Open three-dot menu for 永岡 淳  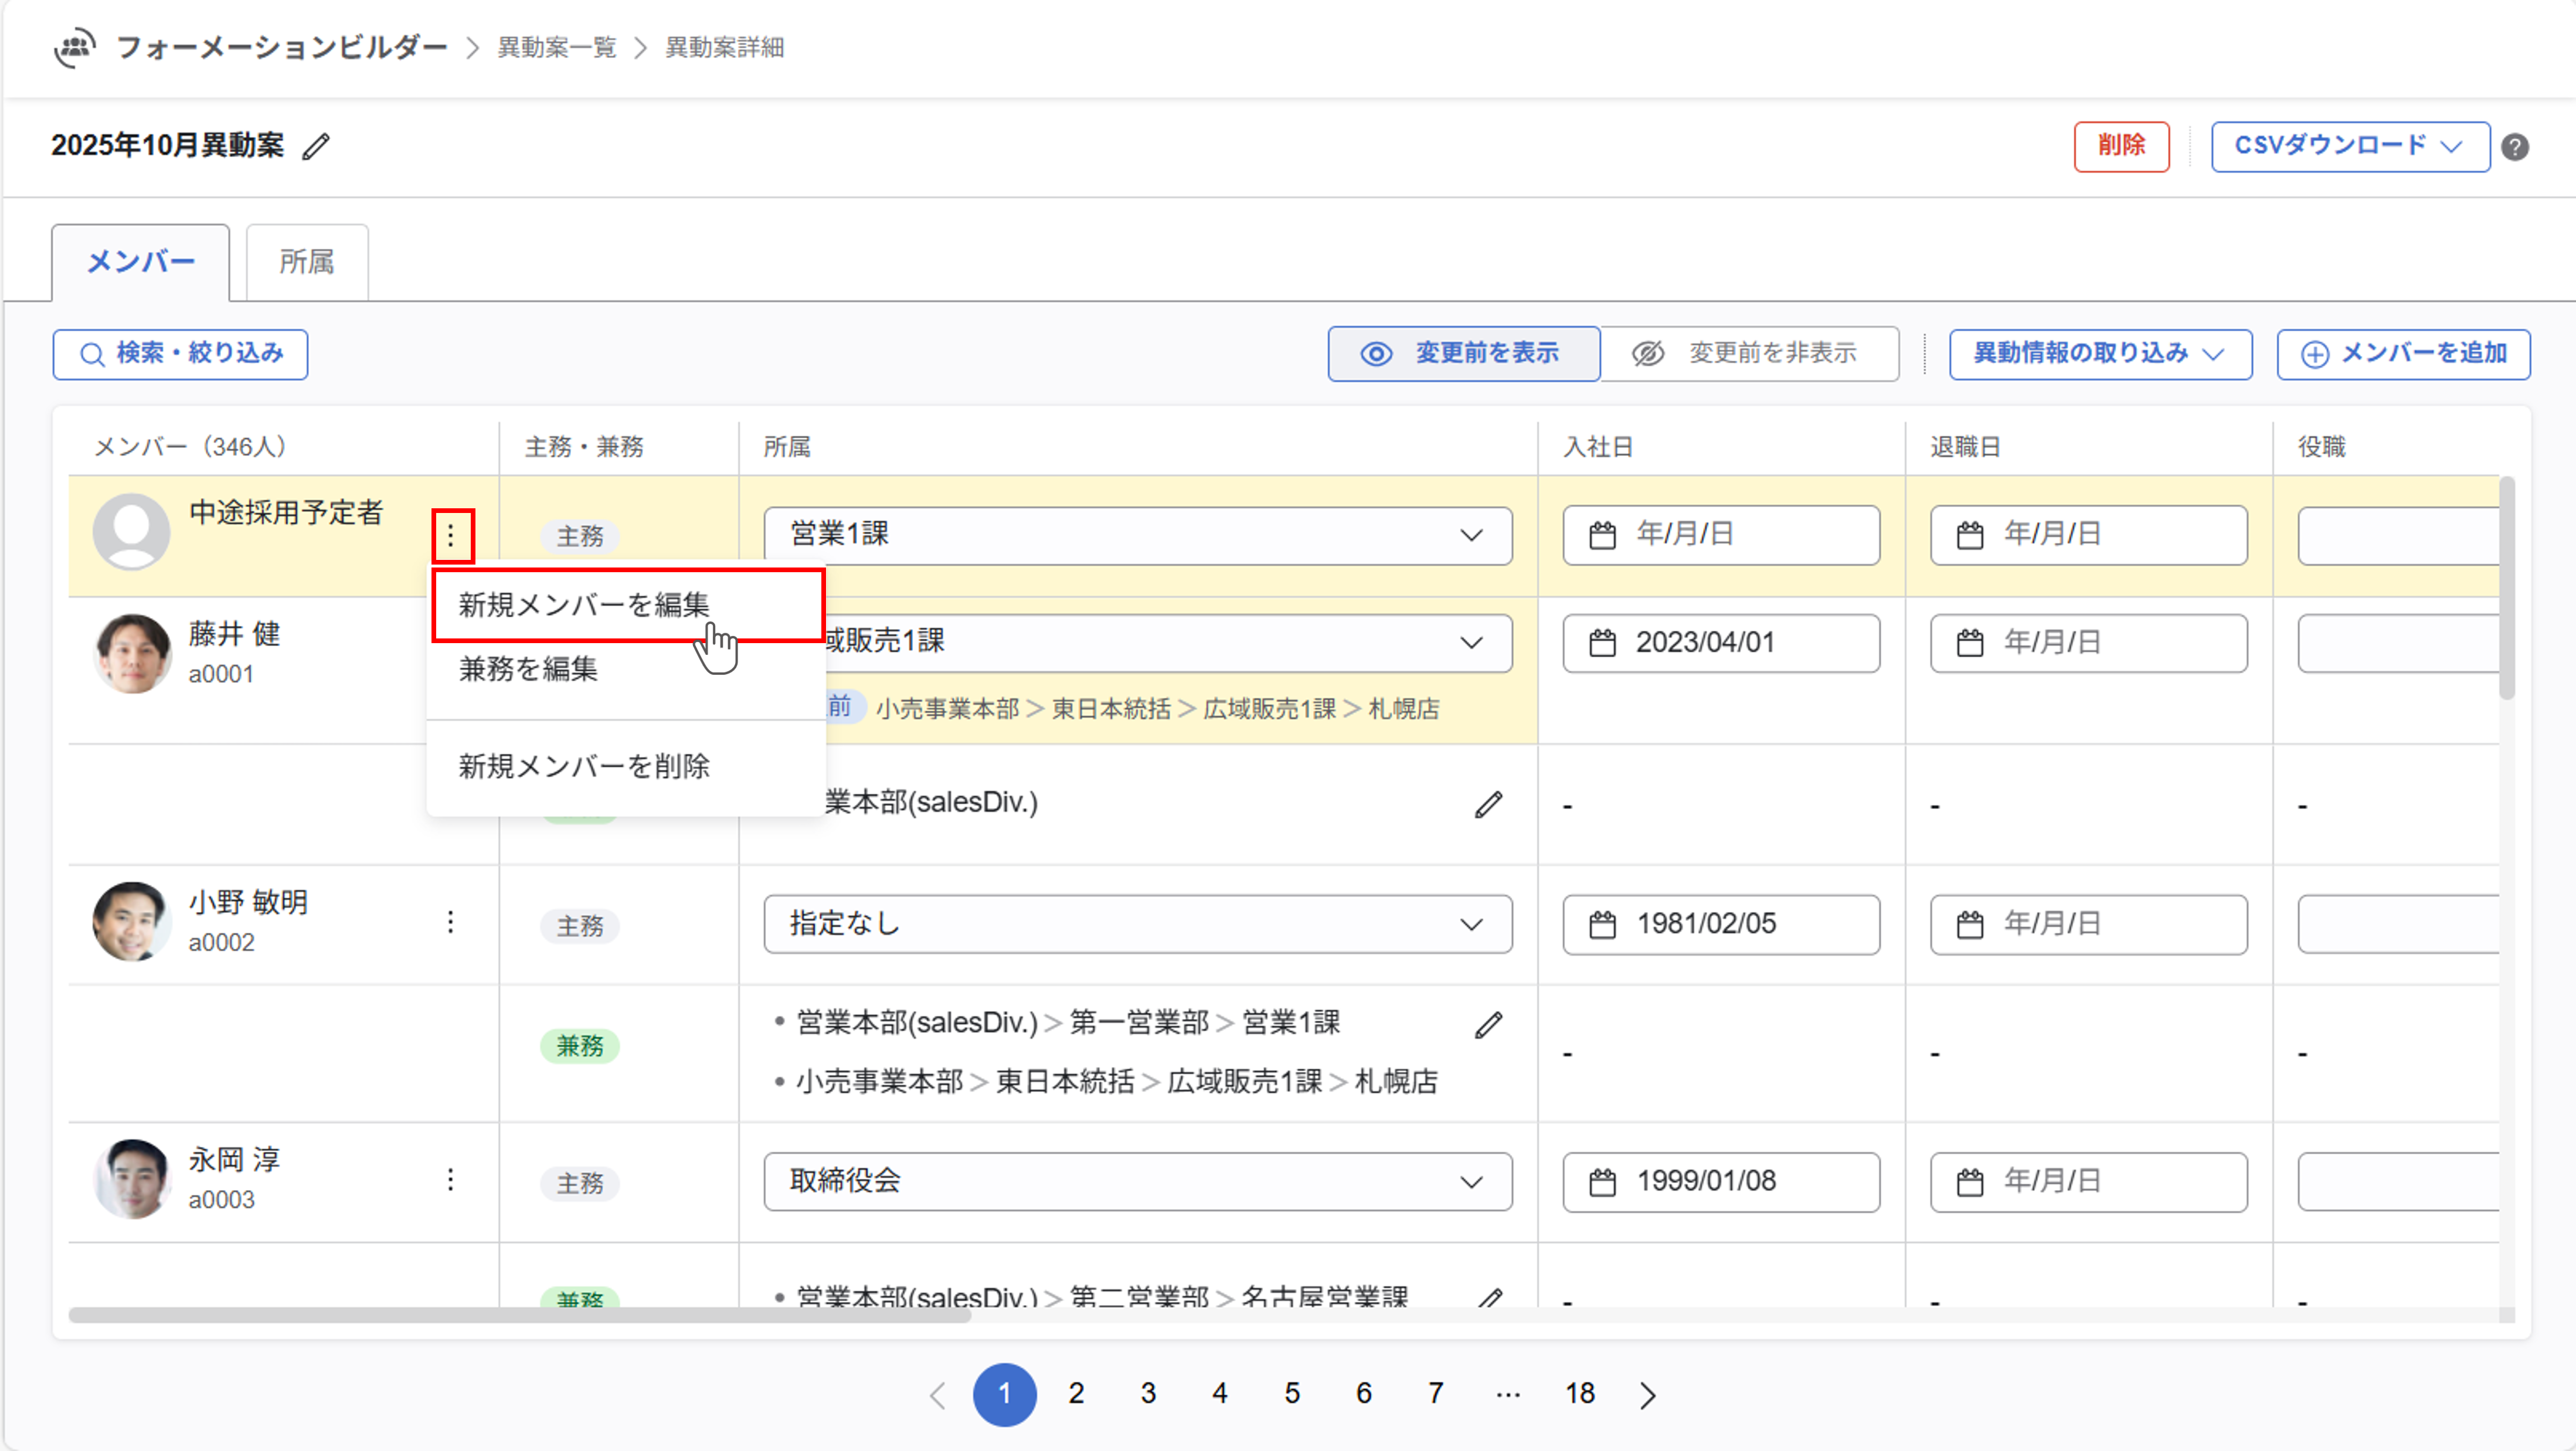coord(450,1180)
